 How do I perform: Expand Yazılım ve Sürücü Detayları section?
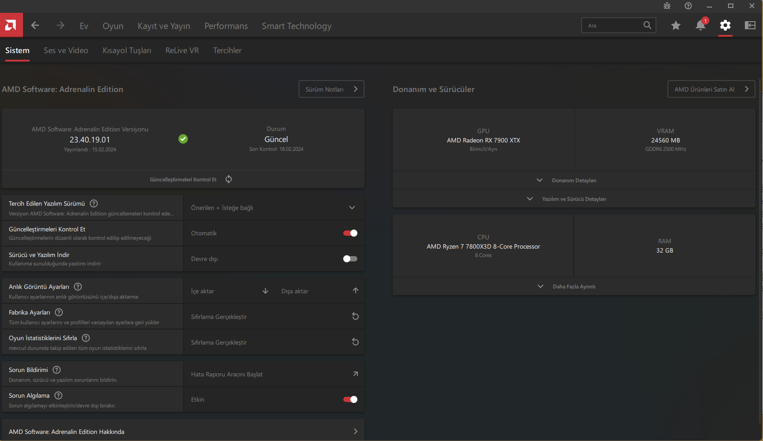574,199
